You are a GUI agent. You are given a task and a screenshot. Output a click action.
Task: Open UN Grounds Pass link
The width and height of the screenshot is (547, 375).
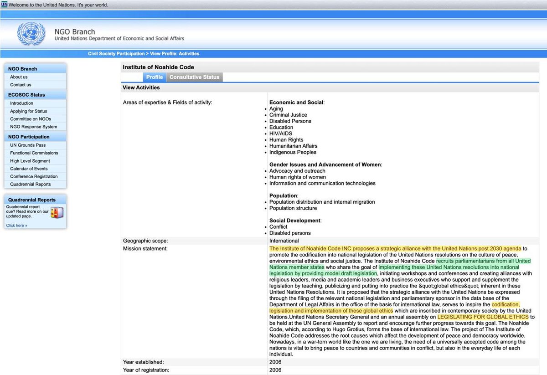click(28, 145)
